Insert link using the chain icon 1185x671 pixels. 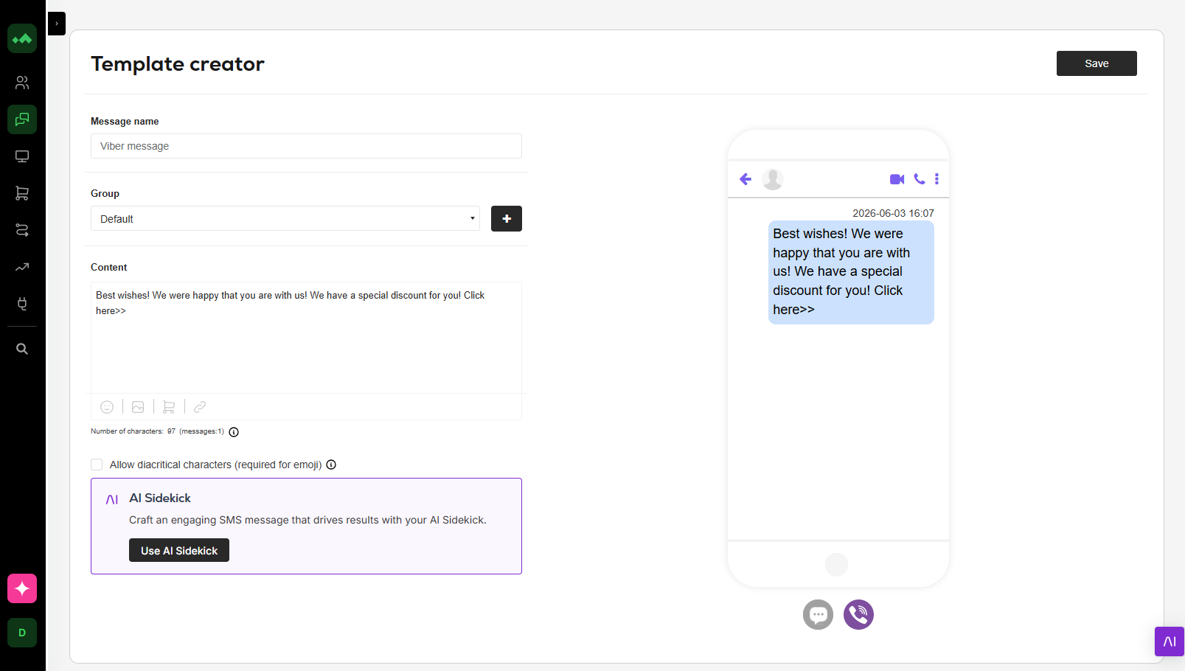coord(200,407)
